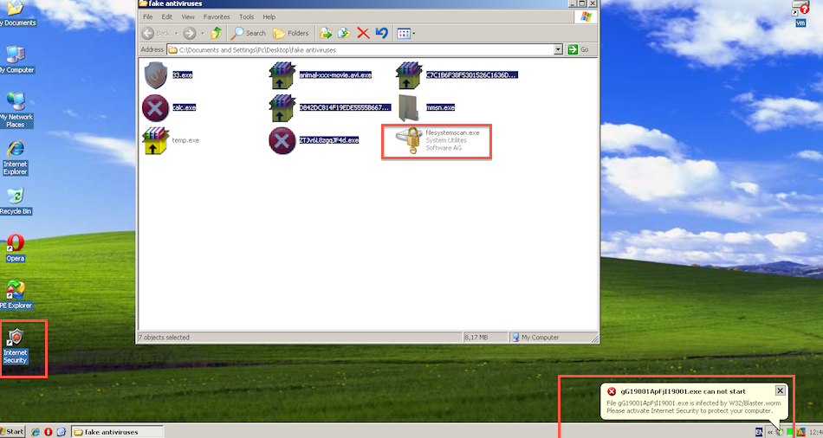Click the Back arrow in Explorer toolbar
The image size is (823, 438).
click(x=148, y=33)
